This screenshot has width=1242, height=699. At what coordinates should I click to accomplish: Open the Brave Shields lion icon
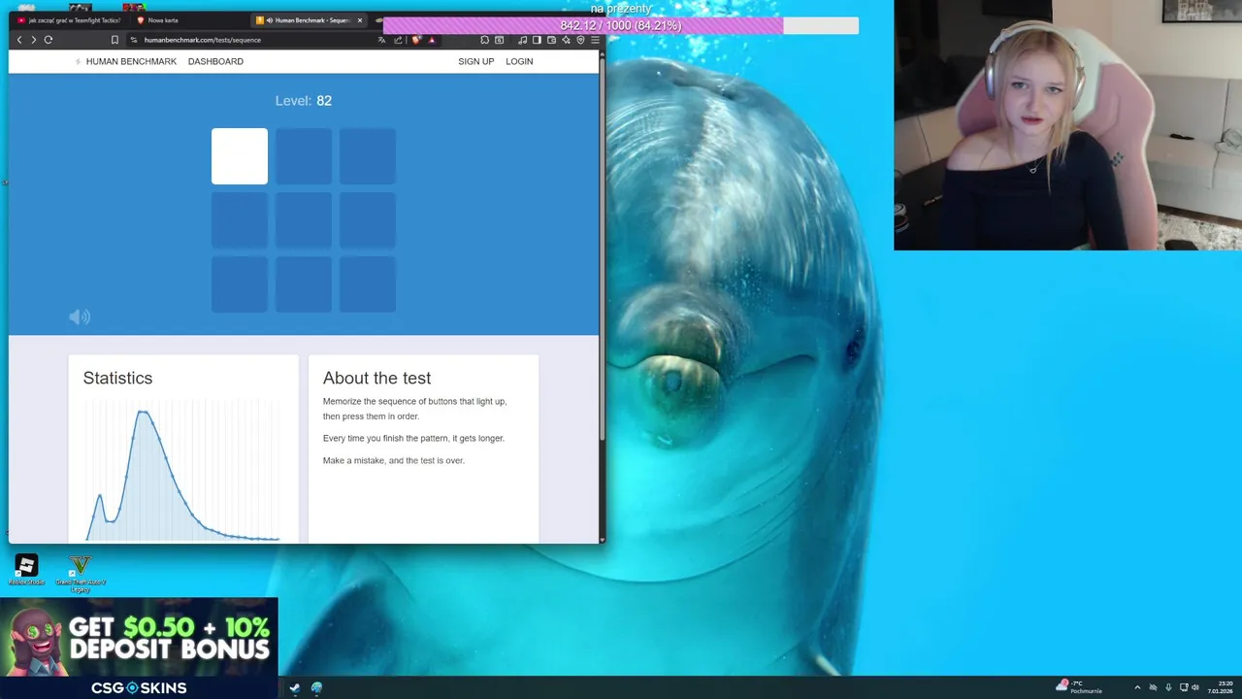tap(416, 40)
